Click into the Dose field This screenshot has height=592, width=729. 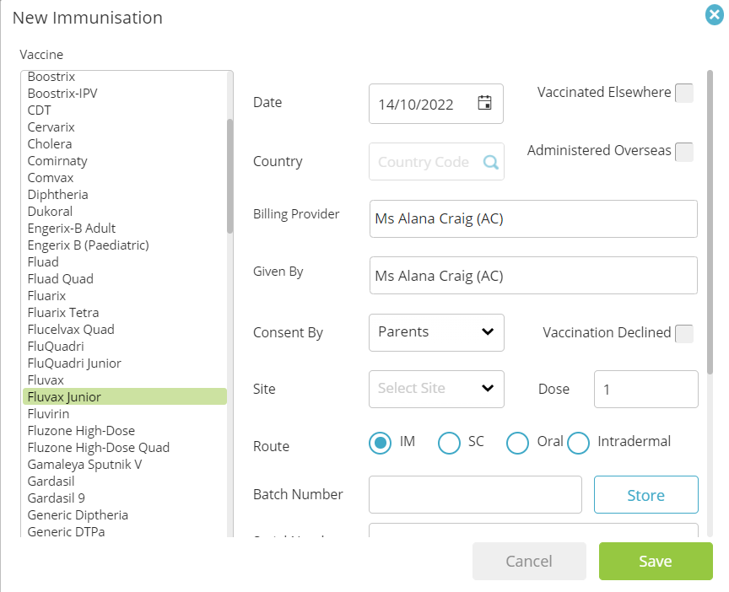645,389
